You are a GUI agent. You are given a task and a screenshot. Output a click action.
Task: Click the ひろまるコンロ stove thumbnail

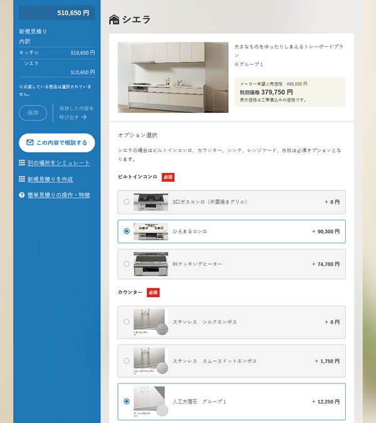tap(151, 231)
